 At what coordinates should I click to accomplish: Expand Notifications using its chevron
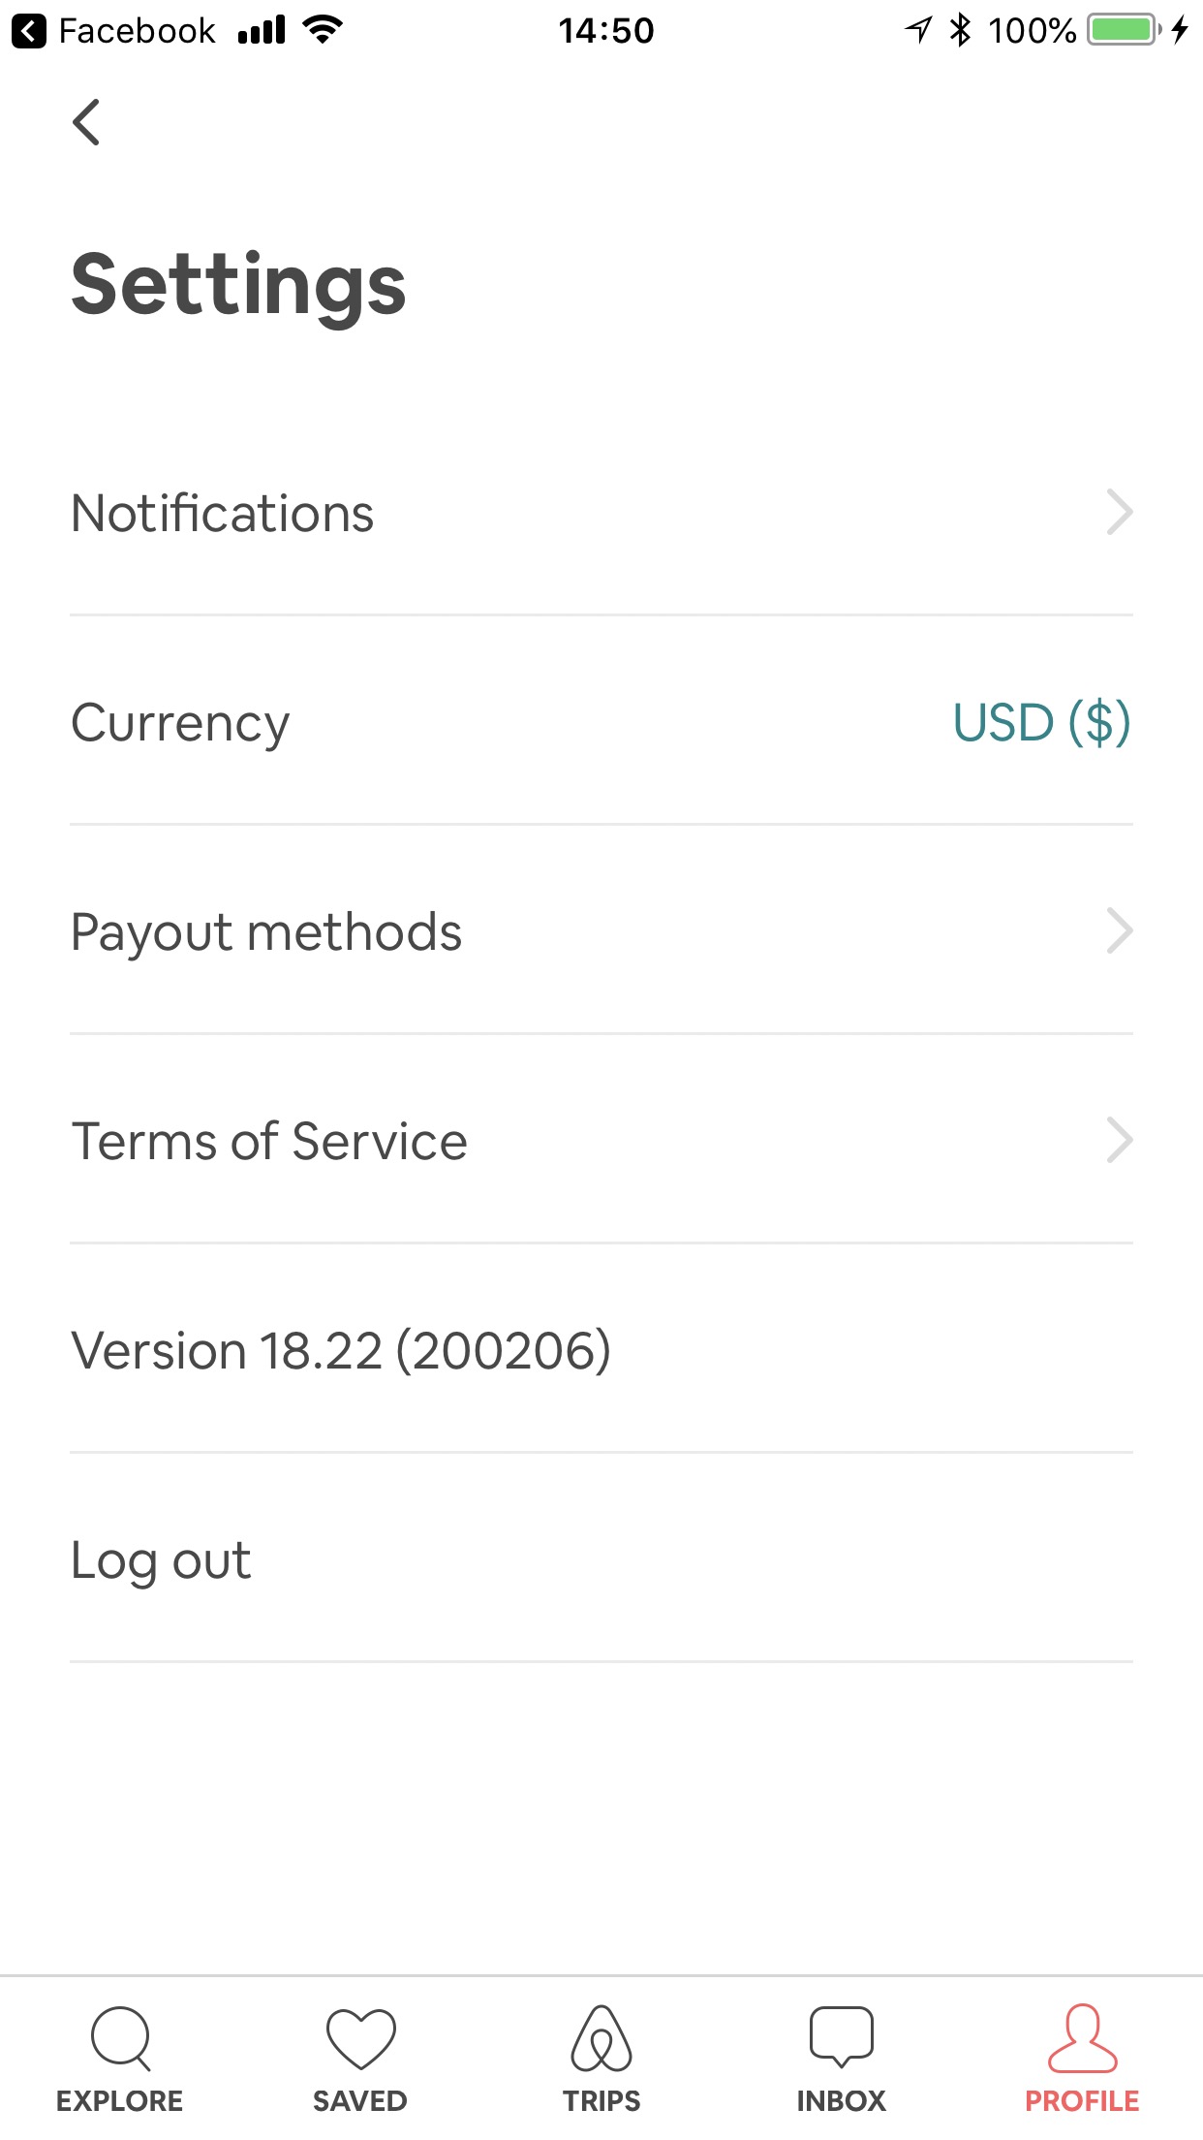[1119, 513]
